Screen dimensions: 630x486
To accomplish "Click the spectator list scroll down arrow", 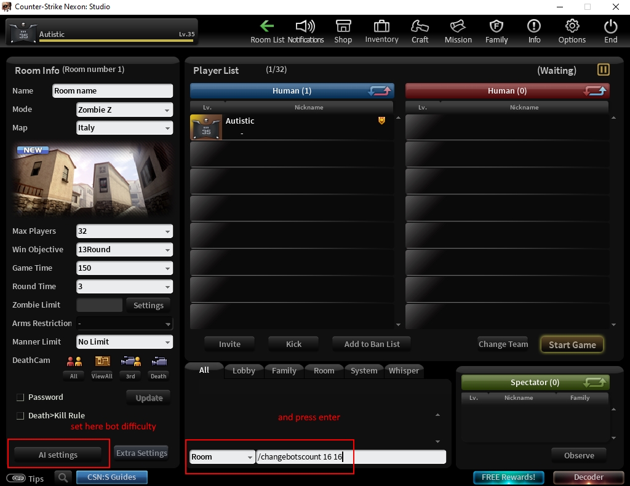I will point(613,438).
